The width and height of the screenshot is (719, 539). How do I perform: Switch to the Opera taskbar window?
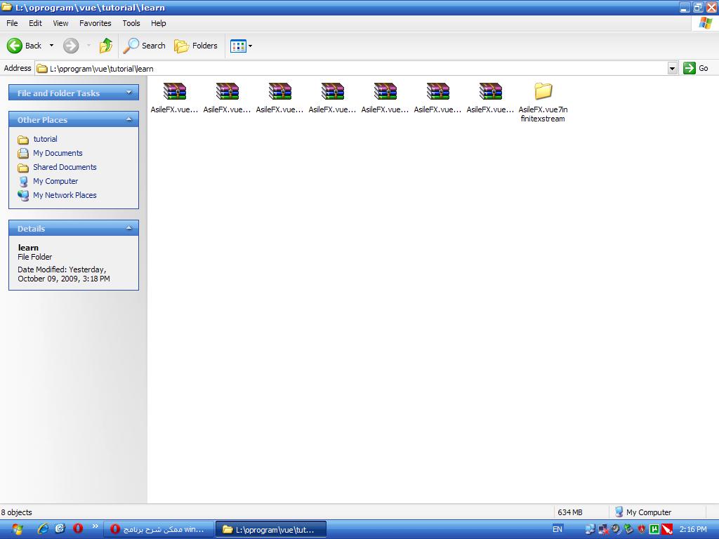point(159,529)
